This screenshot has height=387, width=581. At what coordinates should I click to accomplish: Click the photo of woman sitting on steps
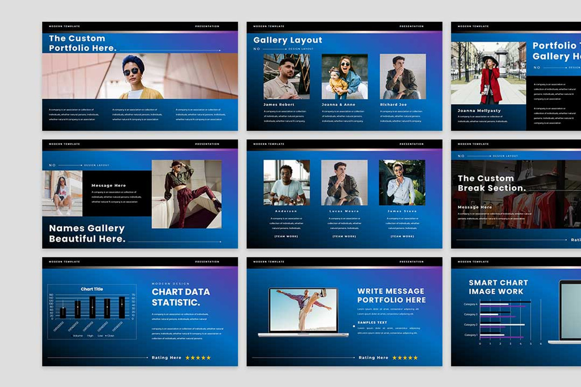pyautogui.click(x=62, y=193)
